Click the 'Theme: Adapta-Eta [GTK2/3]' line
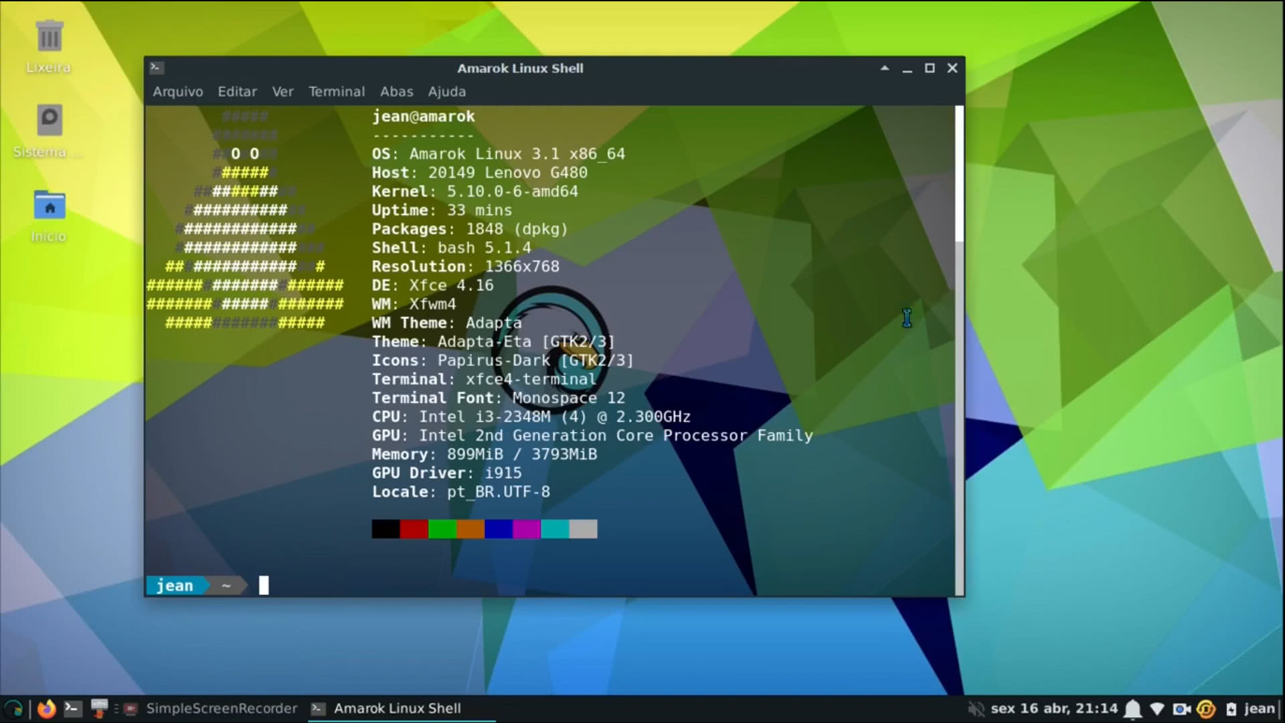The image size is (1285, 723). pos(494,341)
